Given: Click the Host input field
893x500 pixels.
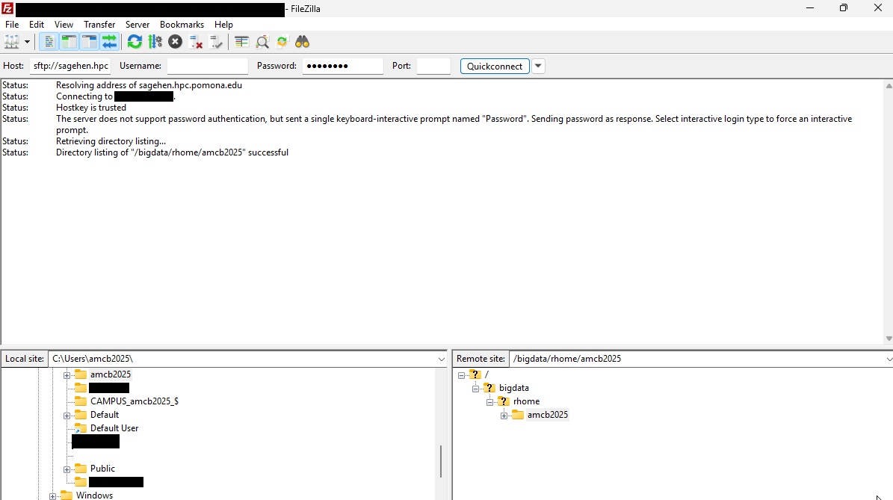Looking at the screenshot, I should [x=70, y=66].
